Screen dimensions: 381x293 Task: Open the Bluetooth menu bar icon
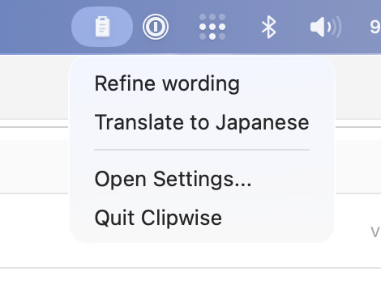[268, 27]
